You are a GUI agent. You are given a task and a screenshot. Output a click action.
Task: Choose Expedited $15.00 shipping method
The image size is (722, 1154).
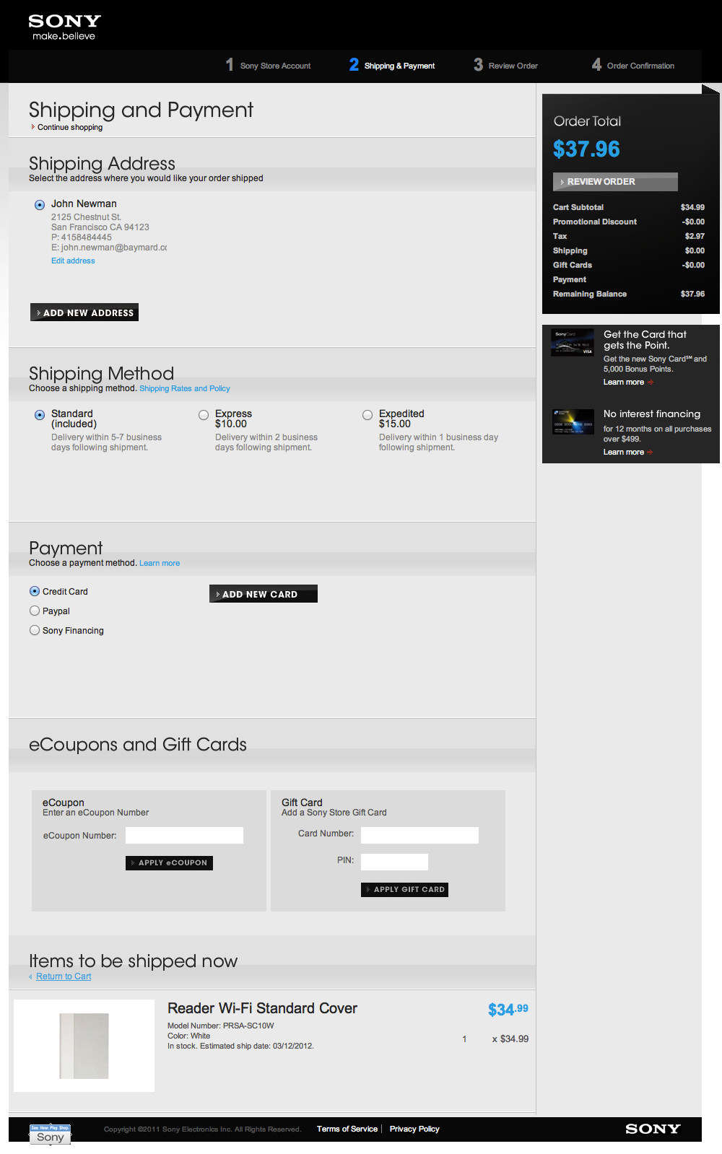367,415
